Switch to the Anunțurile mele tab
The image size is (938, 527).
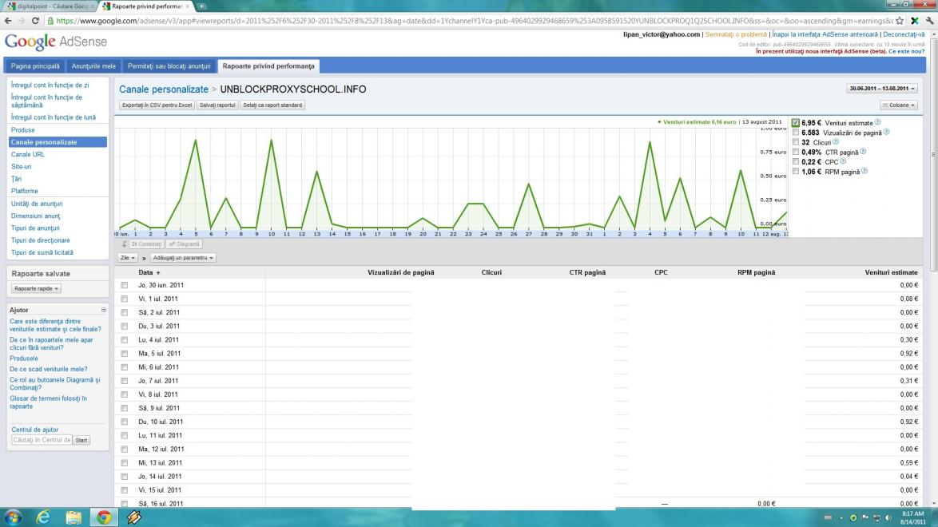pos(93,66)
